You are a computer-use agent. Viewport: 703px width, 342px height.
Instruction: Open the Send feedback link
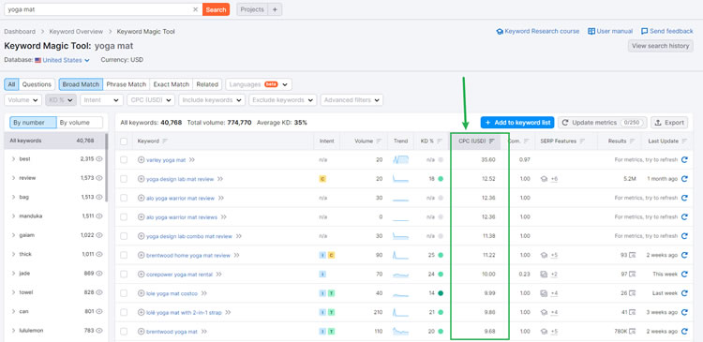click(667, 31)
